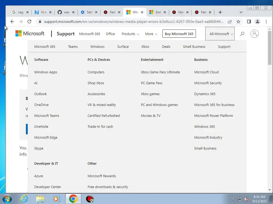273x204 pixels.
Task: Open Trade-in for cash link
Action: [100, 127]
